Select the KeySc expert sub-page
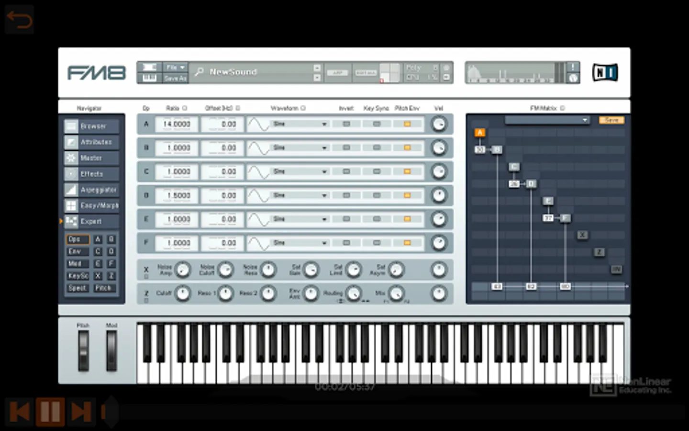Screen dimensions: 689x431 (77, 276)
